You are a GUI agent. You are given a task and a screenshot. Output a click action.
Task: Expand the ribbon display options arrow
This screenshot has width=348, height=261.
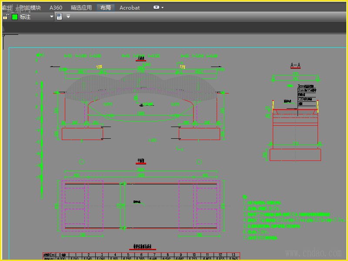pos(163,7)
